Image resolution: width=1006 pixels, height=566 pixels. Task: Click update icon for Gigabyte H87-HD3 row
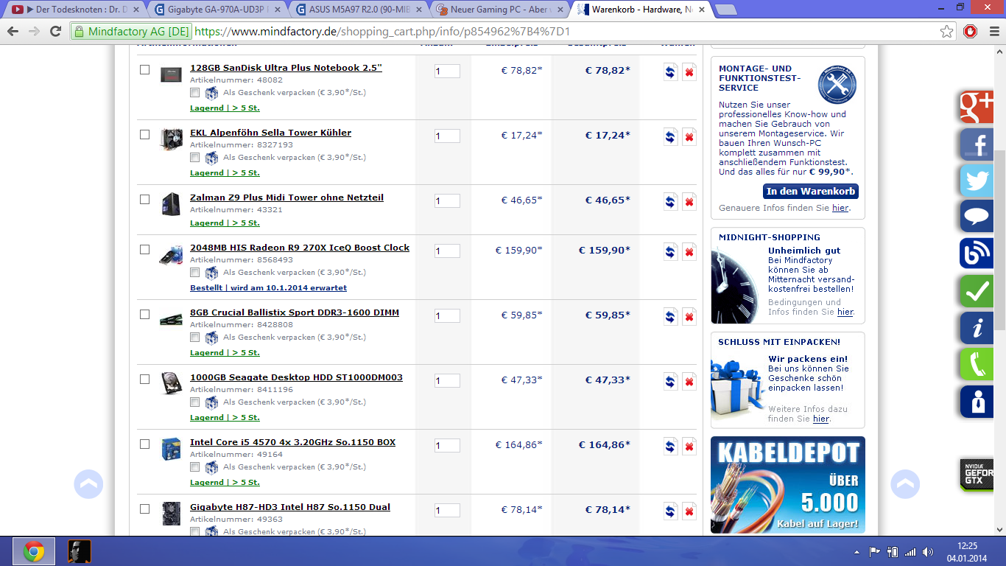670,511
